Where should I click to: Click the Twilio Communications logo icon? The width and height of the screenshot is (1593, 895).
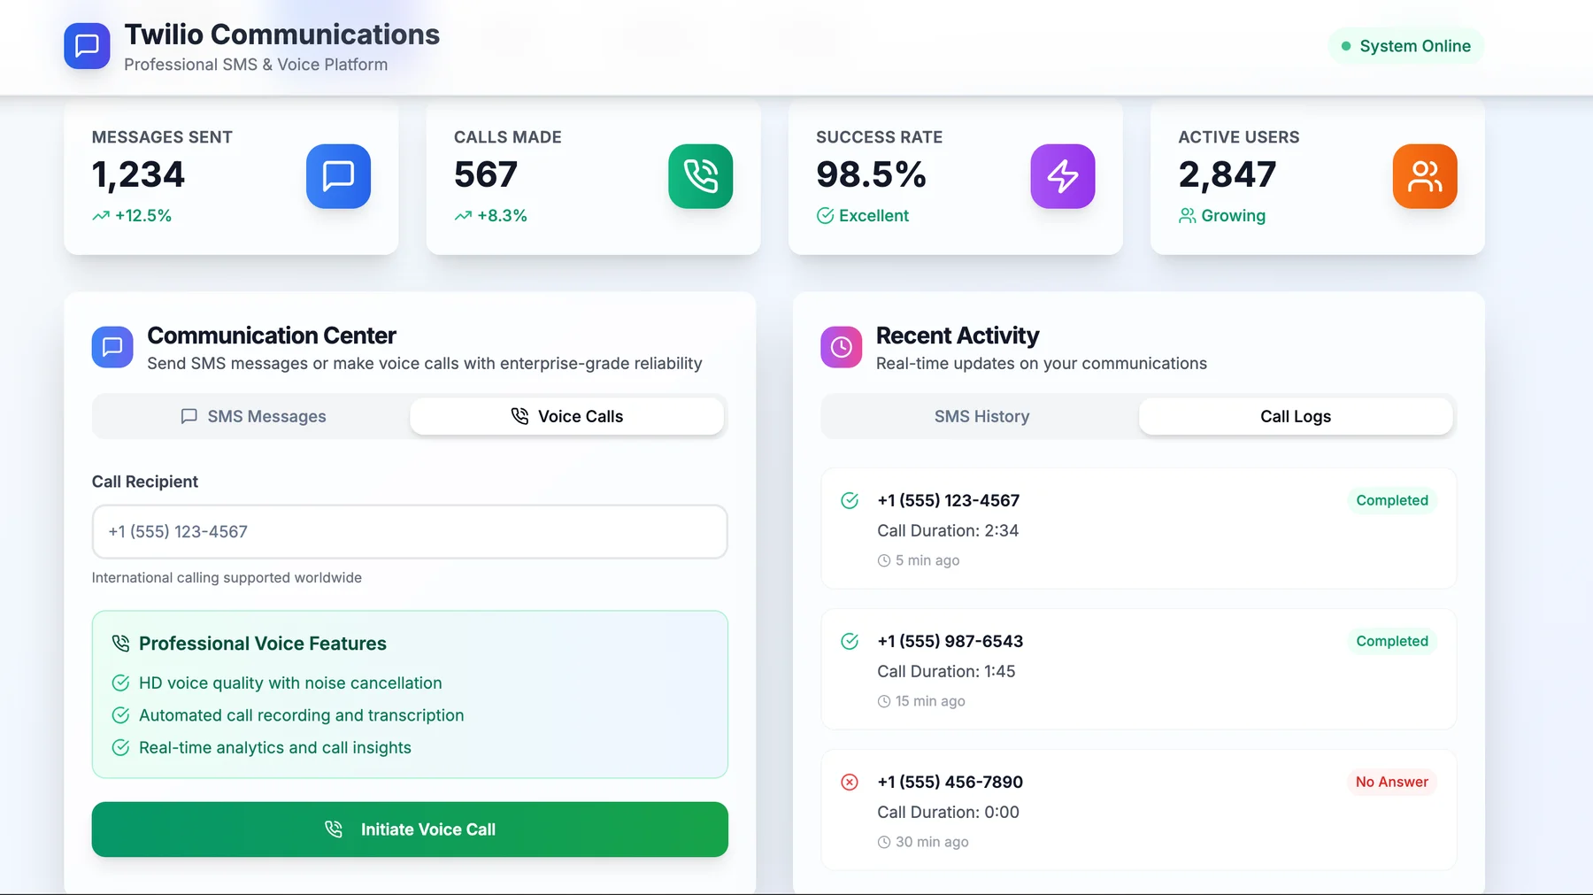click(x=87, y=46)
